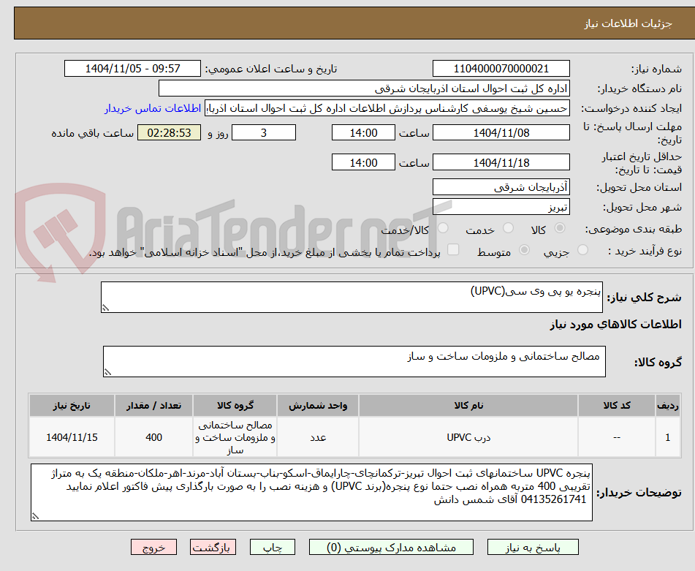Click the unit cell عدد

click(318, 437)
